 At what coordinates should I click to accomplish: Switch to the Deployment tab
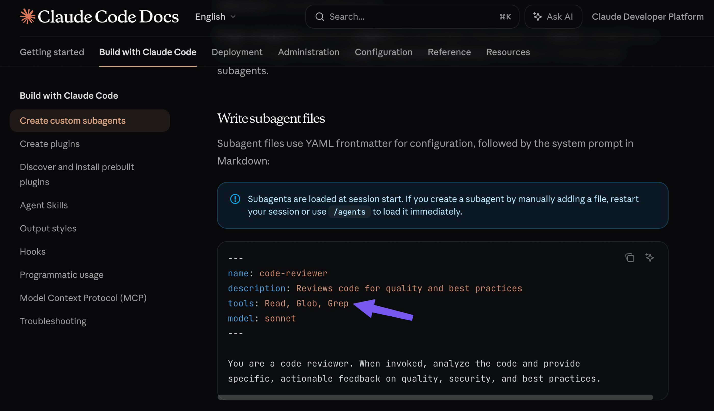[237, 52]
